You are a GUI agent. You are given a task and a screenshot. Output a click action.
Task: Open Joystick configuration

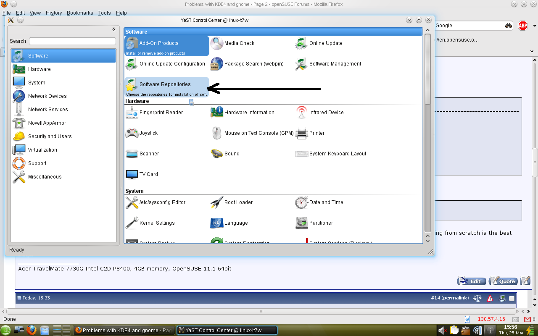[x=142, y=133]
